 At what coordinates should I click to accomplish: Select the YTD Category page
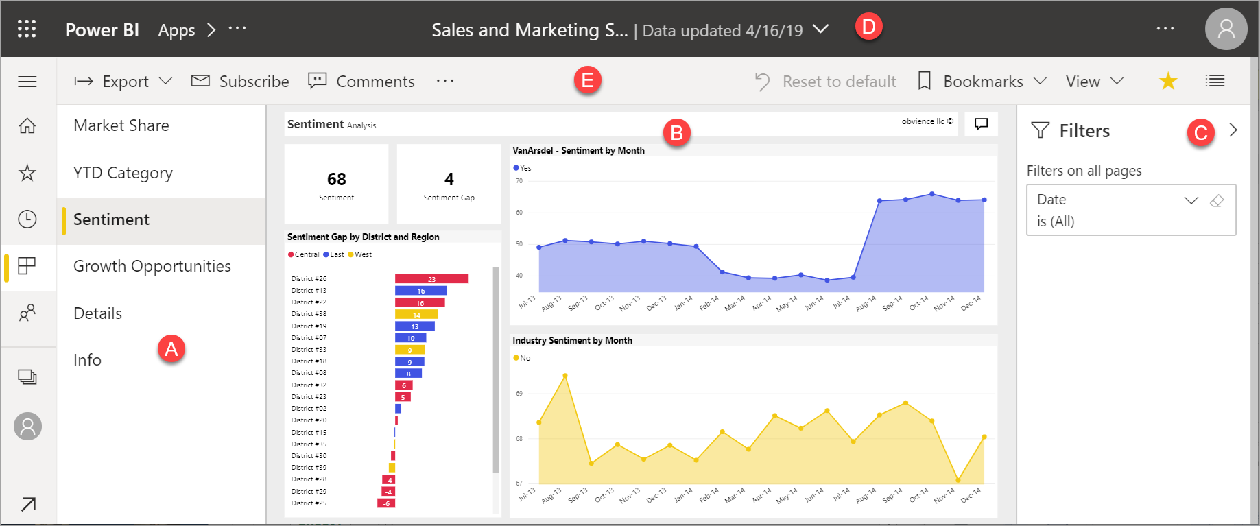point(161,173)
